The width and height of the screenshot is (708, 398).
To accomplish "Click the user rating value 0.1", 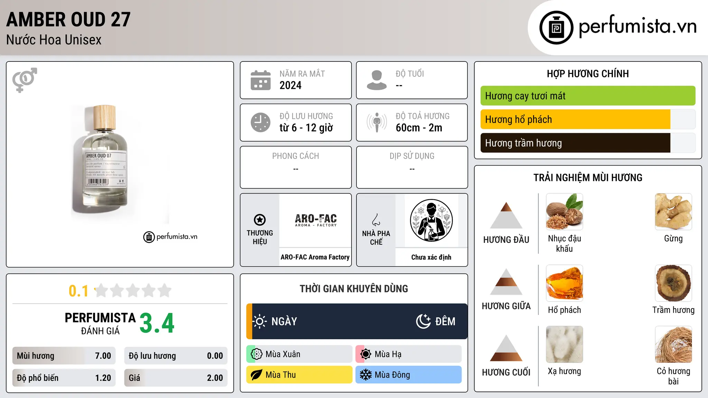I will coord(78,291).
